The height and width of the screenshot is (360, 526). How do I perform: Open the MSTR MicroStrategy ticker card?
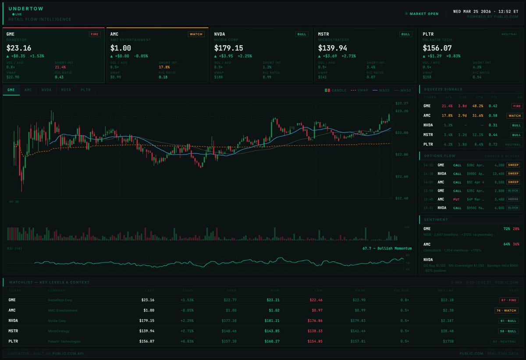coord(363,55)
